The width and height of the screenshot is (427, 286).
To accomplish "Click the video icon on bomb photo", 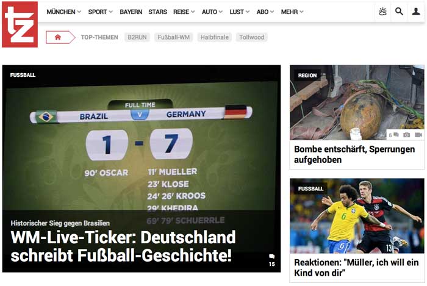I will coord(418,135).
